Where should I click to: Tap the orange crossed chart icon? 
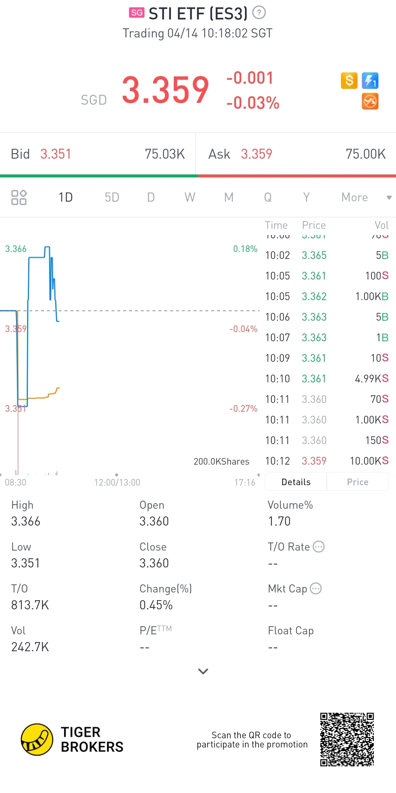pyautogui.click(x=370, y=101)
